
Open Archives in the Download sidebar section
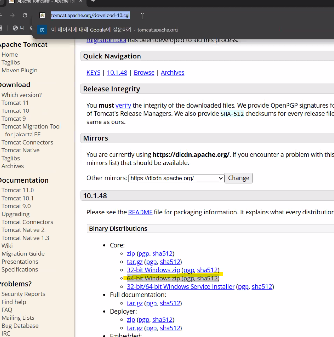coord(13,166)
